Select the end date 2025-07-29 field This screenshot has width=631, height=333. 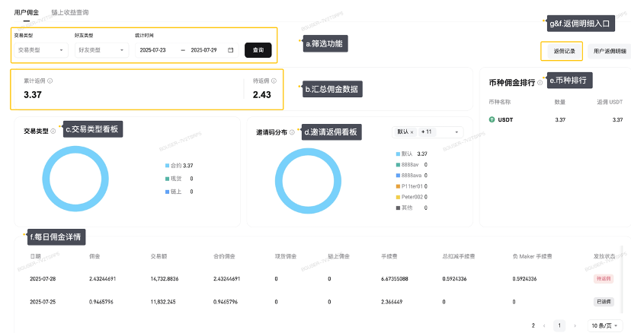click(x=203, y=50)
